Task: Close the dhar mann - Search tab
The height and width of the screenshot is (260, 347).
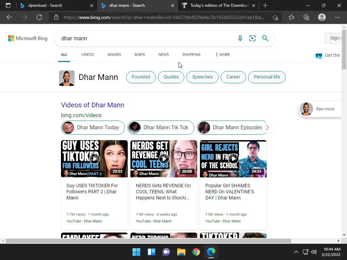Action: tap(172, 5)
